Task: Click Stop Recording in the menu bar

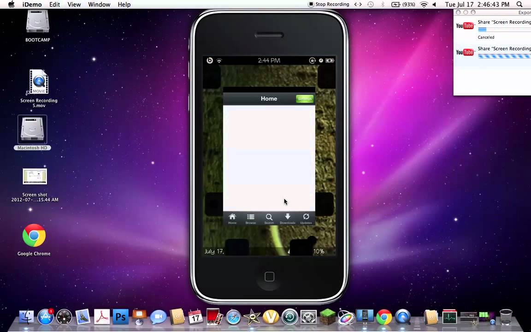Action: pyautogui.click(x=329, y=5)
